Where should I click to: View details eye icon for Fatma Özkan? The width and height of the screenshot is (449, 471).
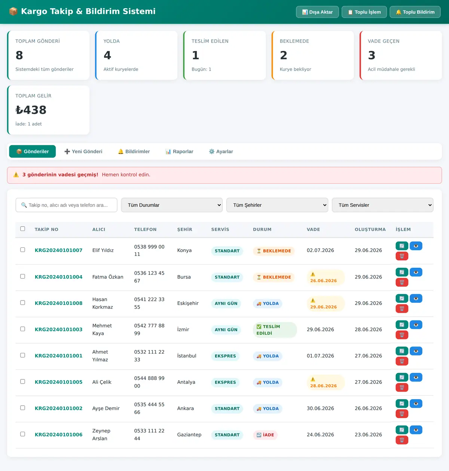point(416,272)
